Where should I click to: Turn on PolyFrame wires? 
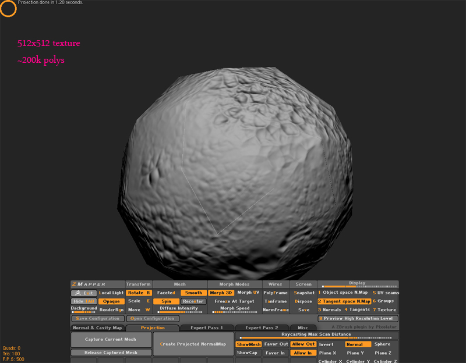[x=276, y=293]
